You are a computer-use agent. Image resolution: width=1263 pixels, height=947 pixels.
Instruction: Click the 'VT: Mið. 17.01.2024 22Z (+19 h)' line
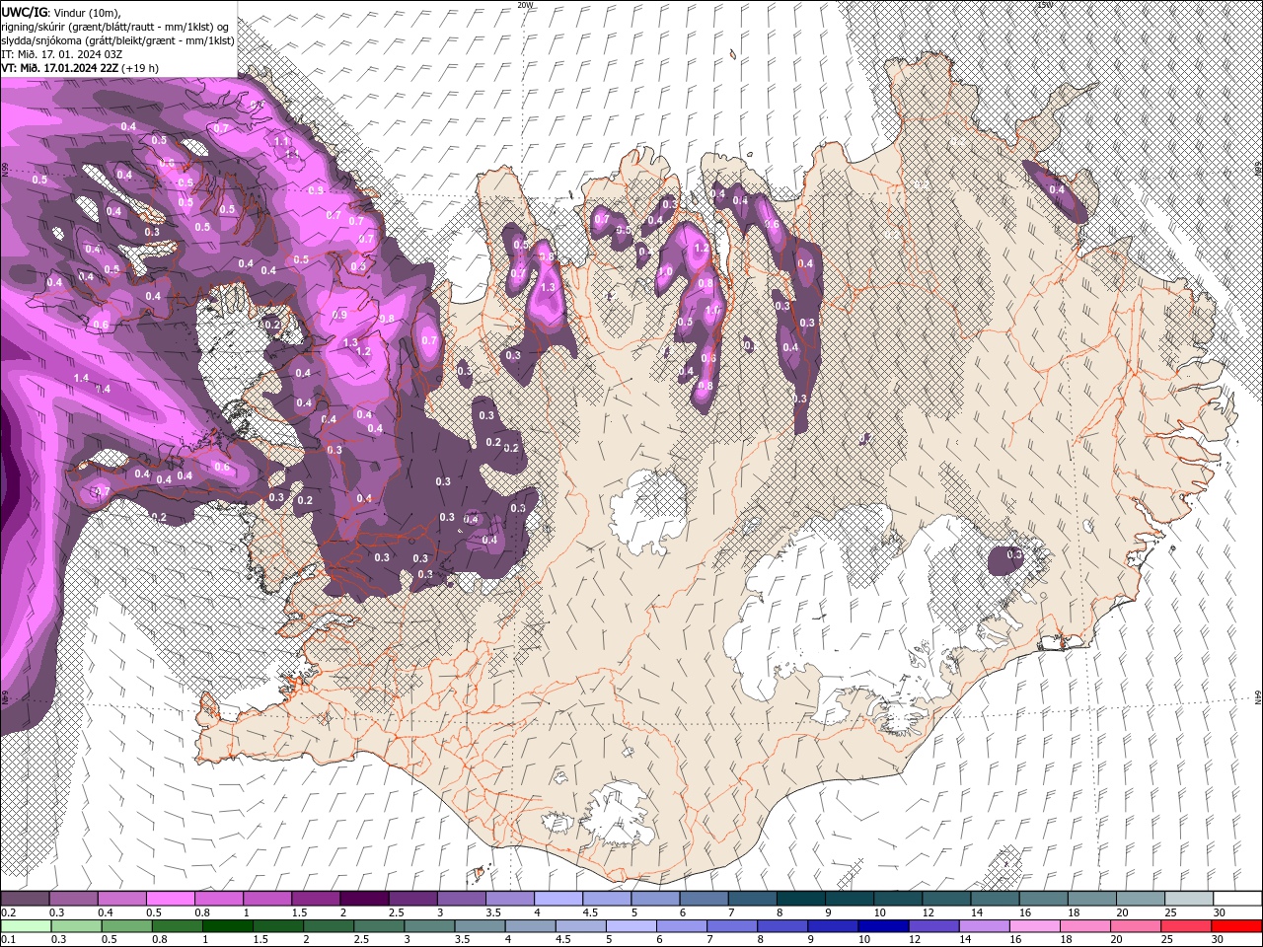[x=80, y=67]
